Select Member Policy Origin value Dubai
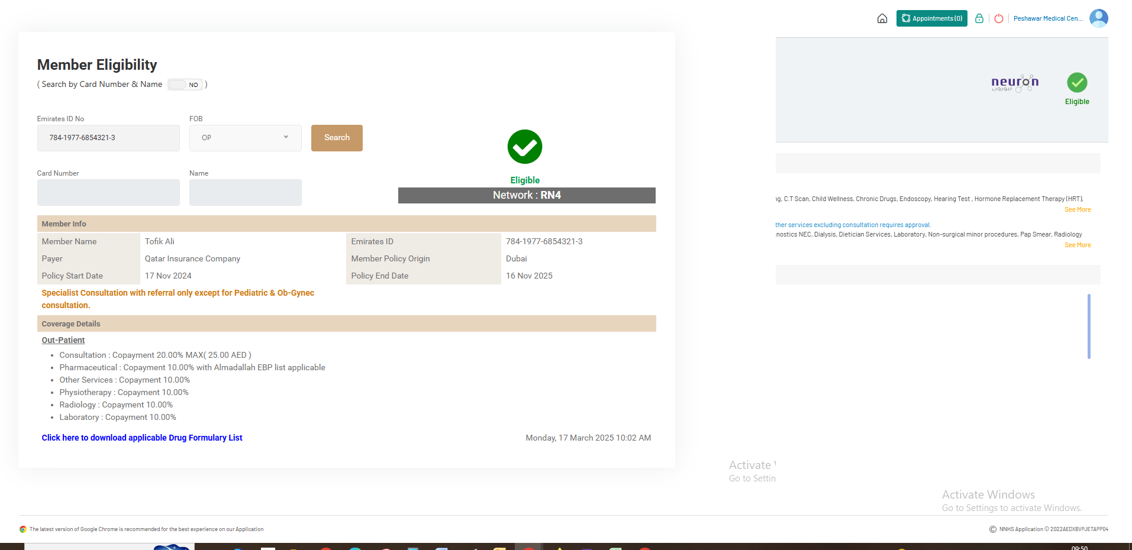The height and width of the screenshot is (550, 1132). click(x=517, y=258)
